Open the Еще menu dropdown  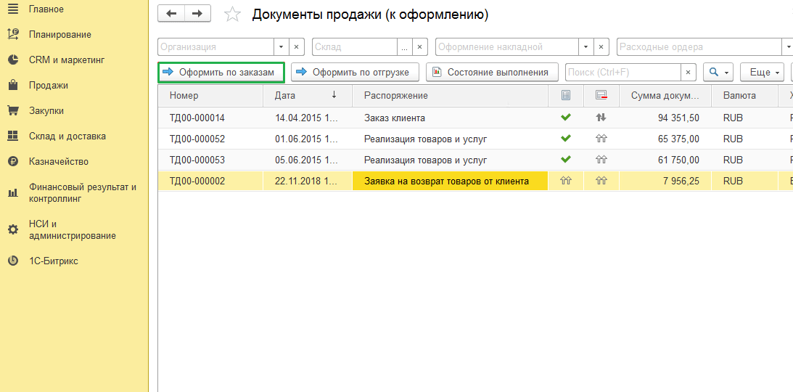[x=763, y=73]
